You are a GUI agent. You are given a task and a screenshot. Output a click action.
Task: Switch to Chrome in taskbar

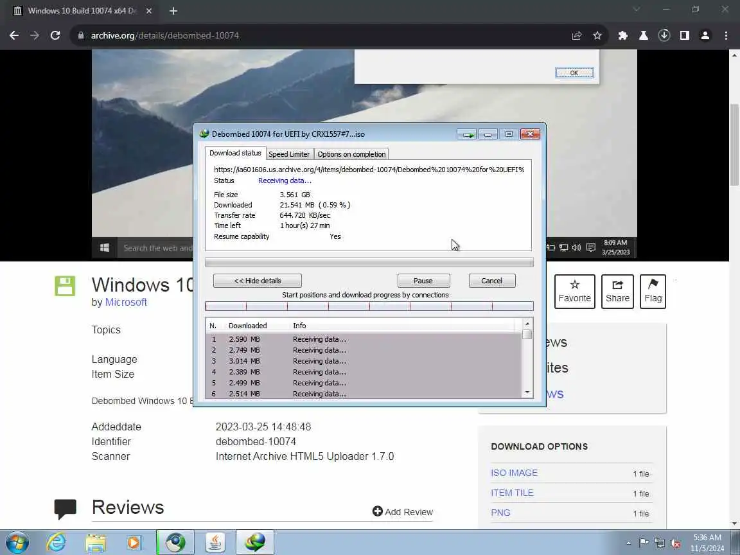(175, 542)
